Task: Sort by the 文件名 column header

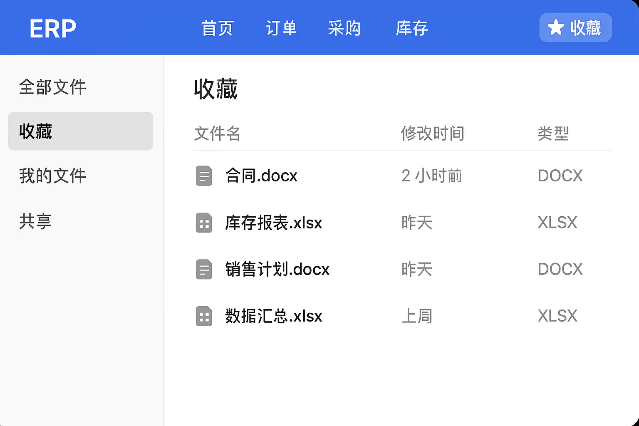Action: (x=217, y=134)
